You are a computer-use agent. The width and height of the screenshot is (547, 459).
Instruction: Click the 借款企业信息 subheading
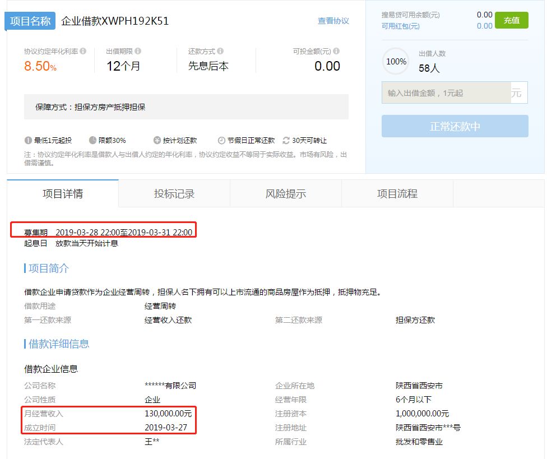click(51, 369)
